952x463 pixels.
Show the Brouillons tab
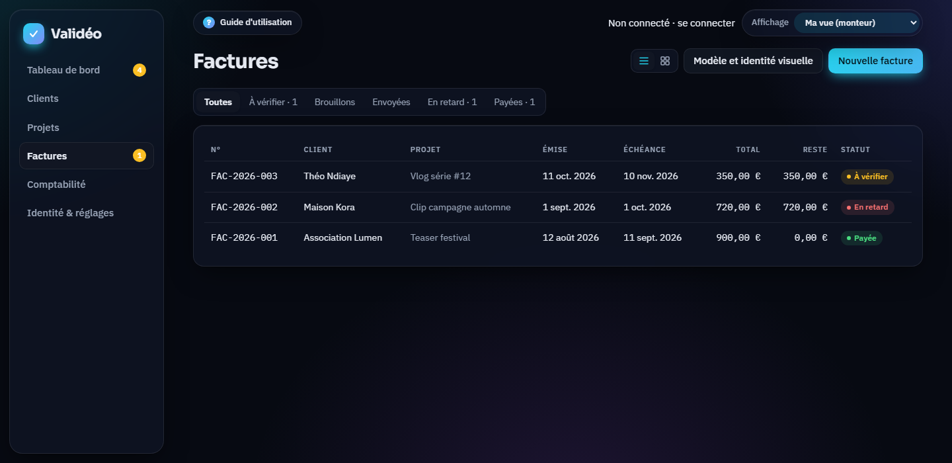click(335, 102)
